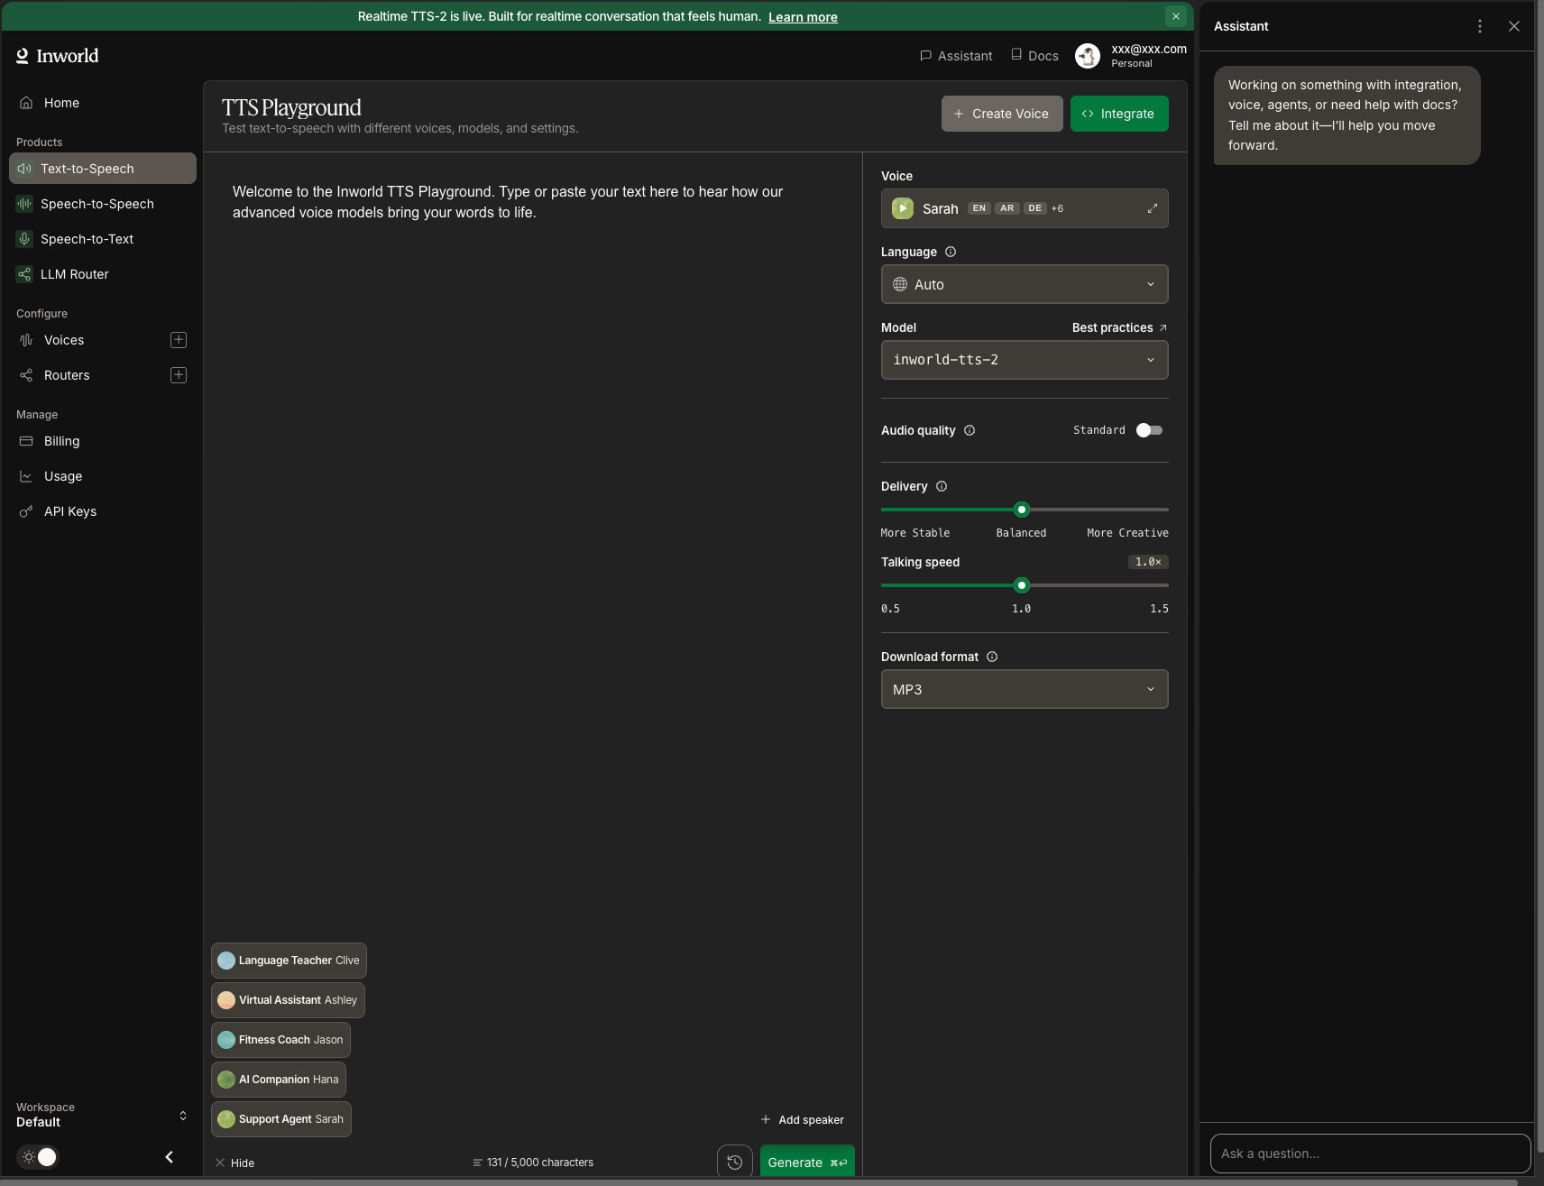Open the Download format MP3 dropdown
This screenshot has width=1544, height=1186.
pos(1025,689)
